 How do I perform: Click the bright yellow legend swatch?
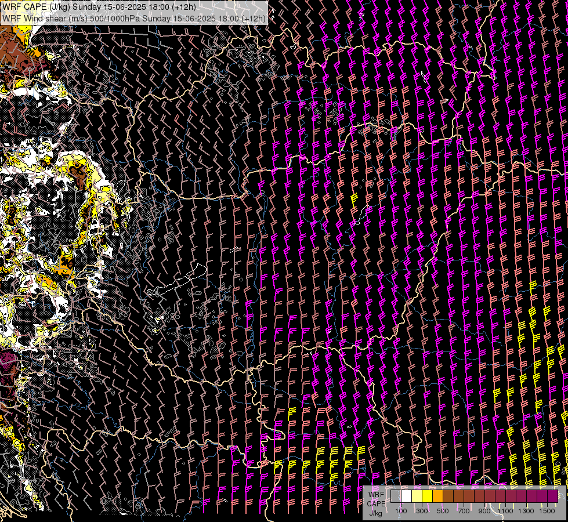(428, 496)
